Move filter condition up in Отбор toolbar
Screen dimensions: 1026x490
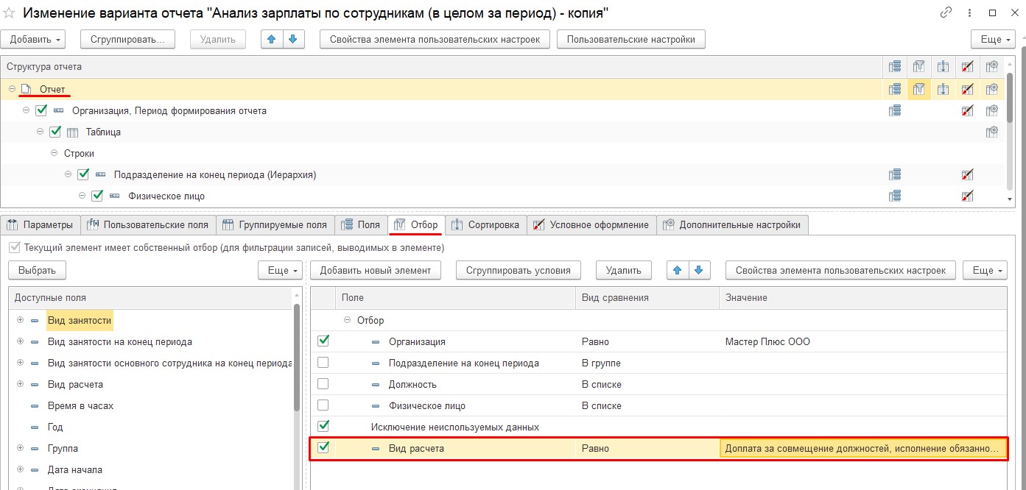point(678,270)
